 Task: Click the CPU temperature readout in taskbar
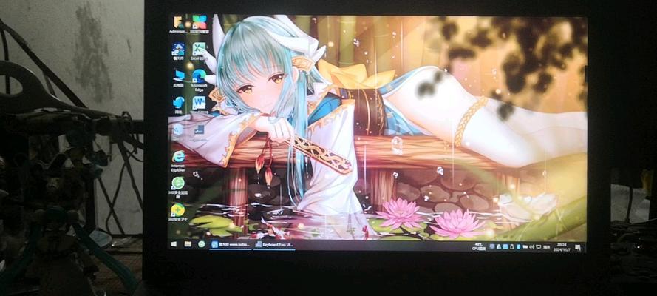478,246
